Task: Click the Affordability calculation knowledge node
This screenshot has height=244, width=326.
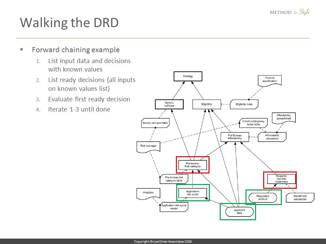Action: 272,137
